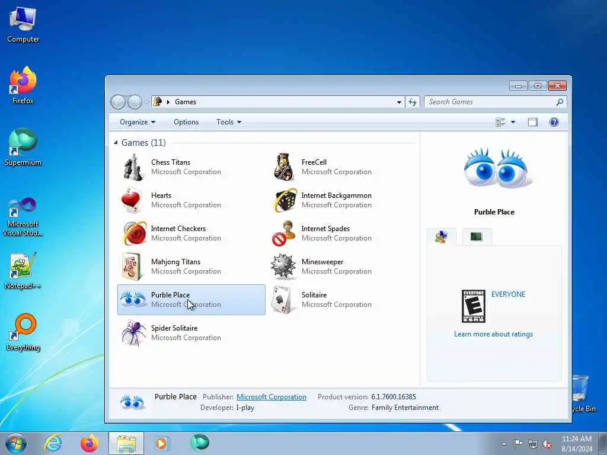The image size is (607, 455).
Task: Collapse the Games (11) group
Action: point(116,142)
